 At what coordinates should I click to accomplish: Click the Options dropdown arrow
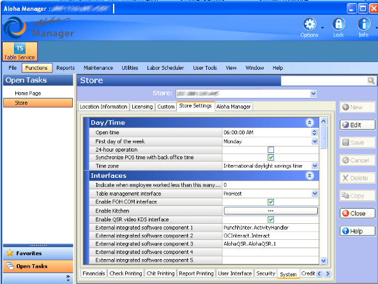point(322,28)
